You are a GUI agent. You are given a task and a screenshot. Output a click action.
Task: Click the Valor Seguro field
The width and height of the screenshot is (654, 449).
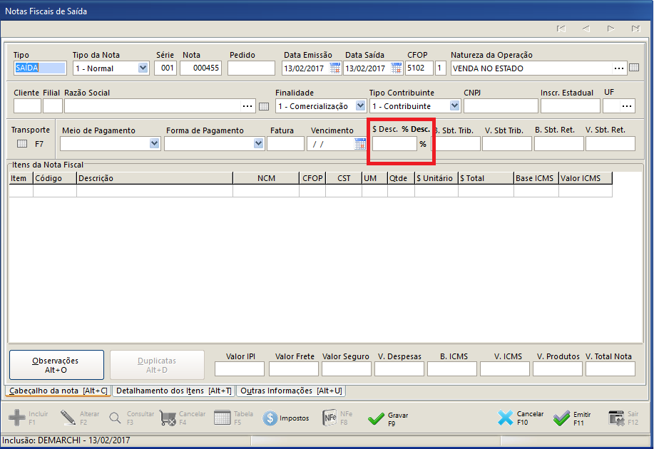[x=346, y=369]
